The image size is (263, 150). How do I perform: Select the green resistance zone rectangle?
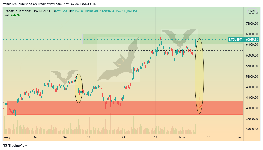coord(163,39)
